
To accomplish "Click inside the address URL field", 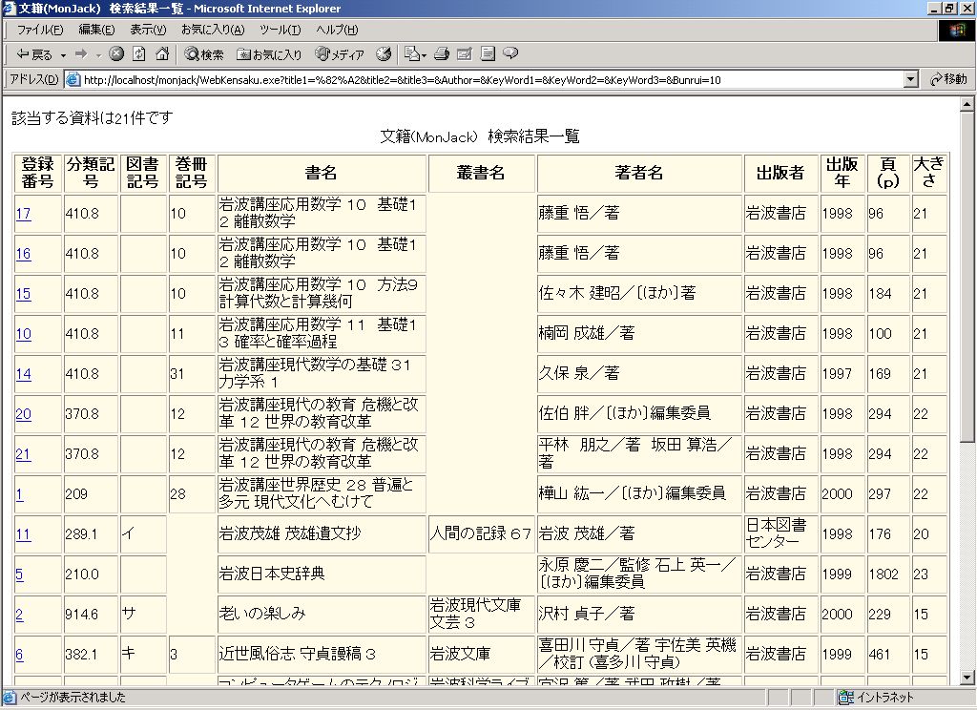I will 477,80.
